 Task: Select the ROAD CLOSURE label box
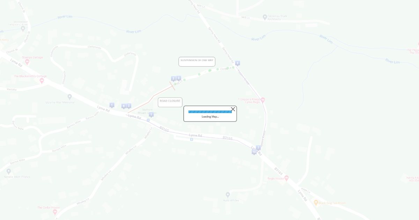(x=170, y=102)
